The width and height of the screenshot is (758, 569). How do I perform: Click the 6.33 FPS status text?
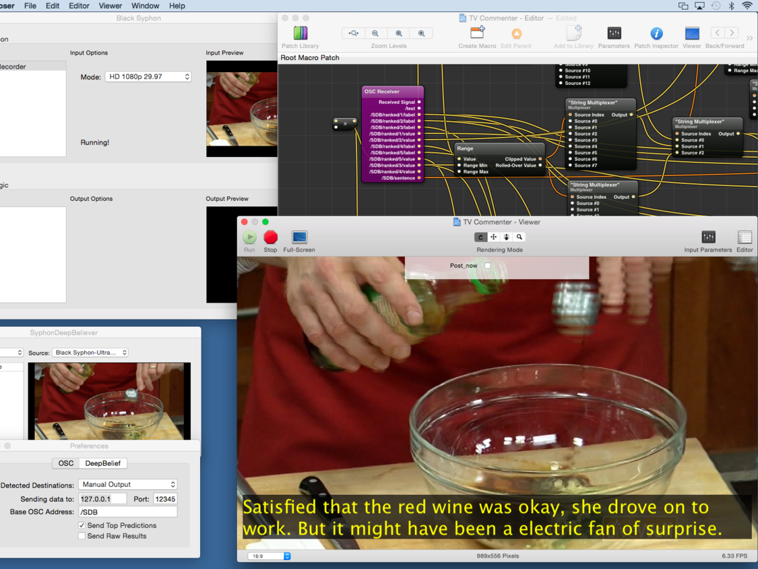pyautogui.click(x=734, y=556)
